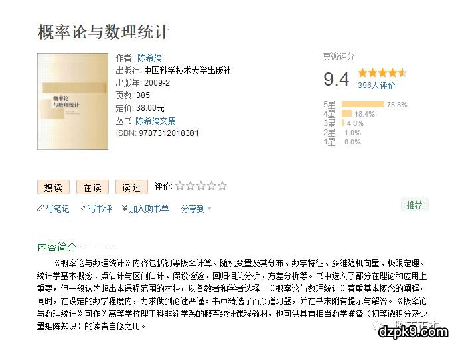The image size is (454, 346).
Task: Open the 陈希孺文集 series link
Action: click(155, 121)
